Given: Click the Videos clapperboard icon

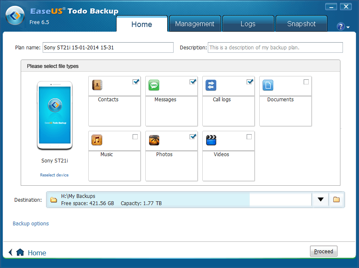Looking at the screenshot, I should point(211,140).
